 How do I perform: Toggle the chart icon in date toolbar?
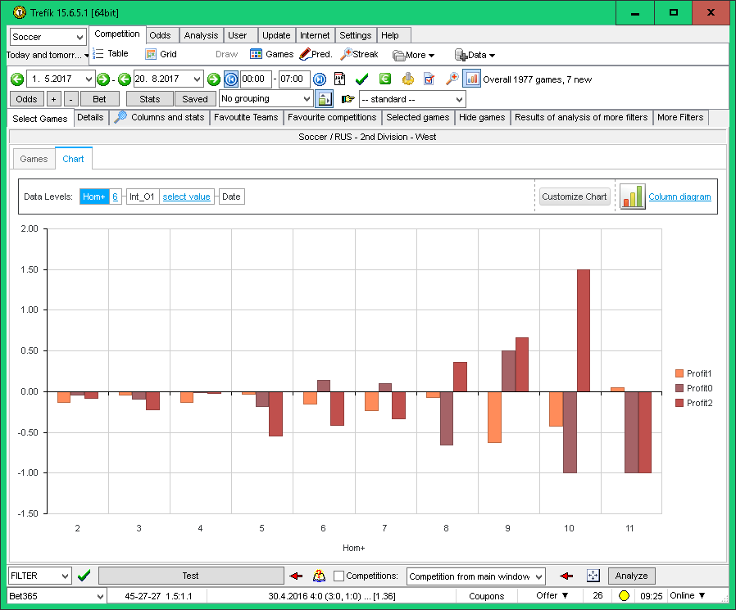point(472,79)
